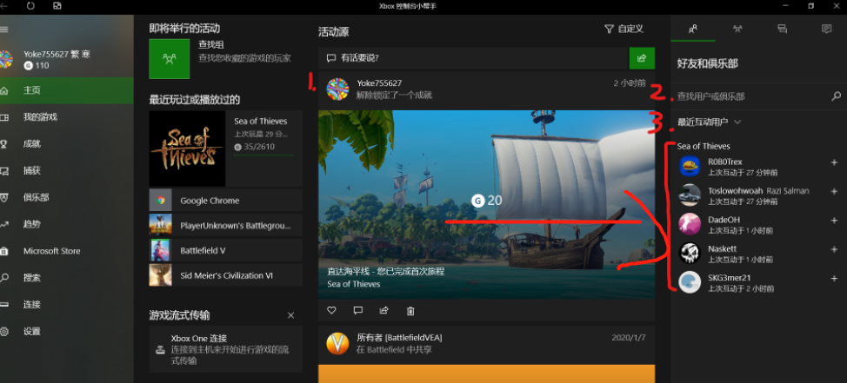The width and height of the screenshot is (847, 383).
Task: Click the refresh icon in title bar
Action: tap(30, 6)
